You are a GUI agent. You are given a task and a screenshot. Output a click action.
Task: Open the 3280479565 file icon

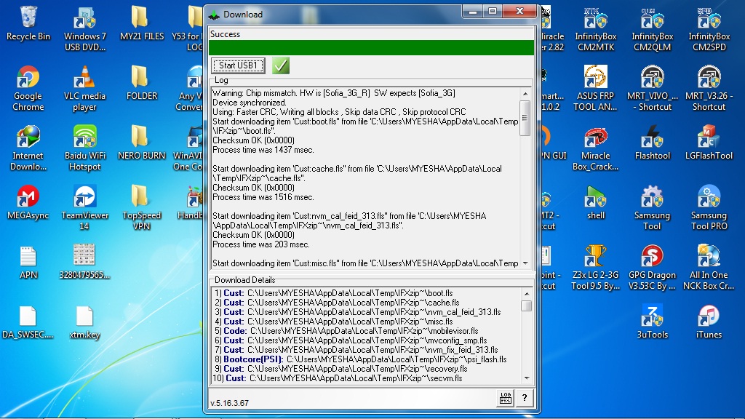(x=84, y=263)
